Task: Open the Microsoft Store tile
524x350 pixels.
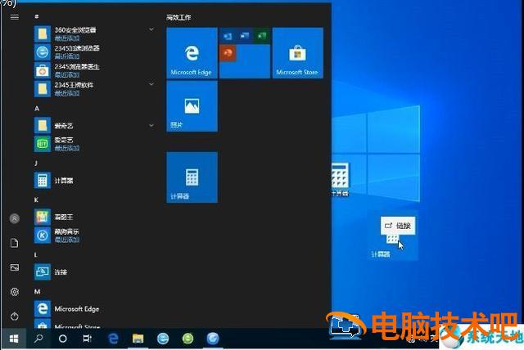Action: click(x=298, y=53)
